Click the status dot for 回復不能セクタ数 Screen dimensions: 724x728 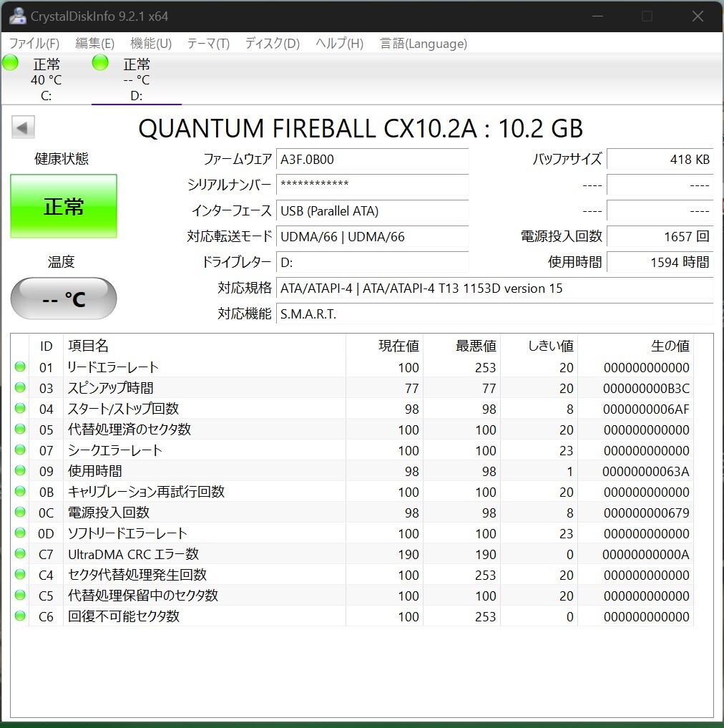(x=19, y=616)
